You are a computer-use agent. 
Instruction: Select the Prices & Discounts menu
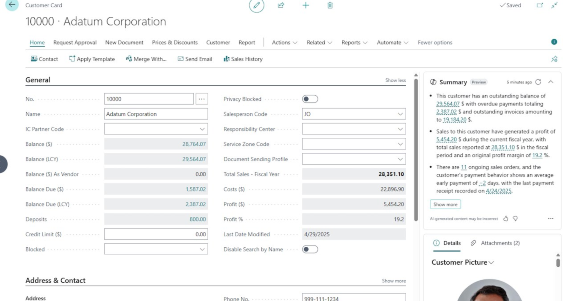click(175, 43)
